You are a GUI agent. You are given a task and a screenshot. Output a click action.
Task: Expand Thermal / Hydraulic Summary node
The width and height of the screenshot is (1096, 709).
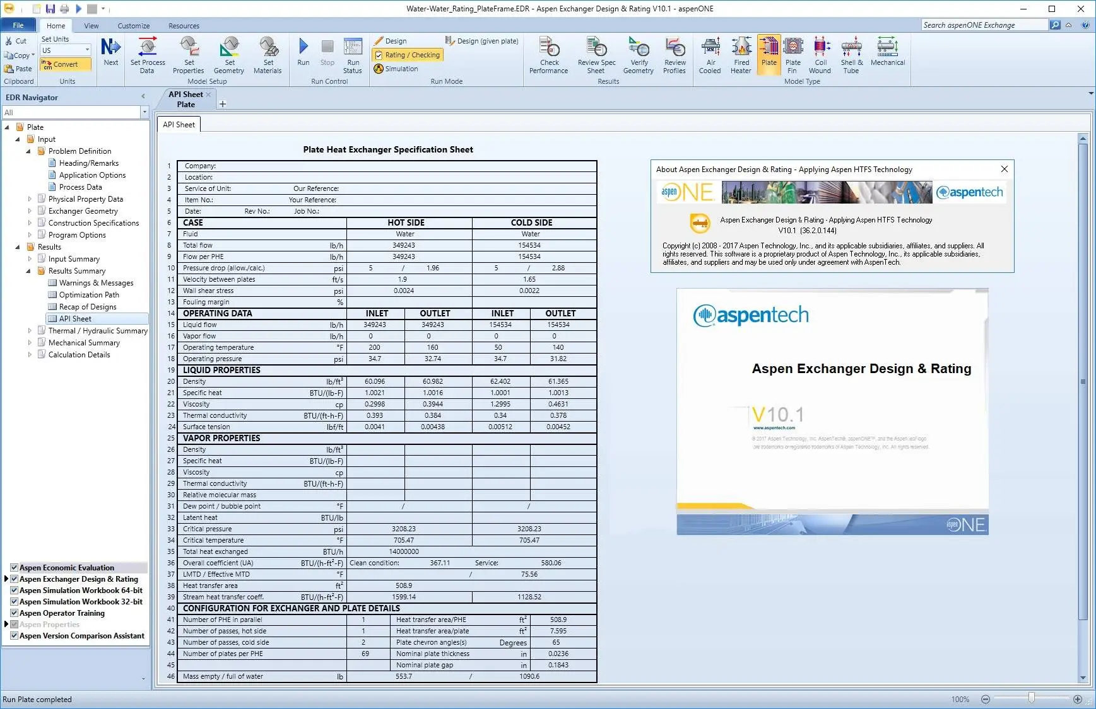coord(30,331)
